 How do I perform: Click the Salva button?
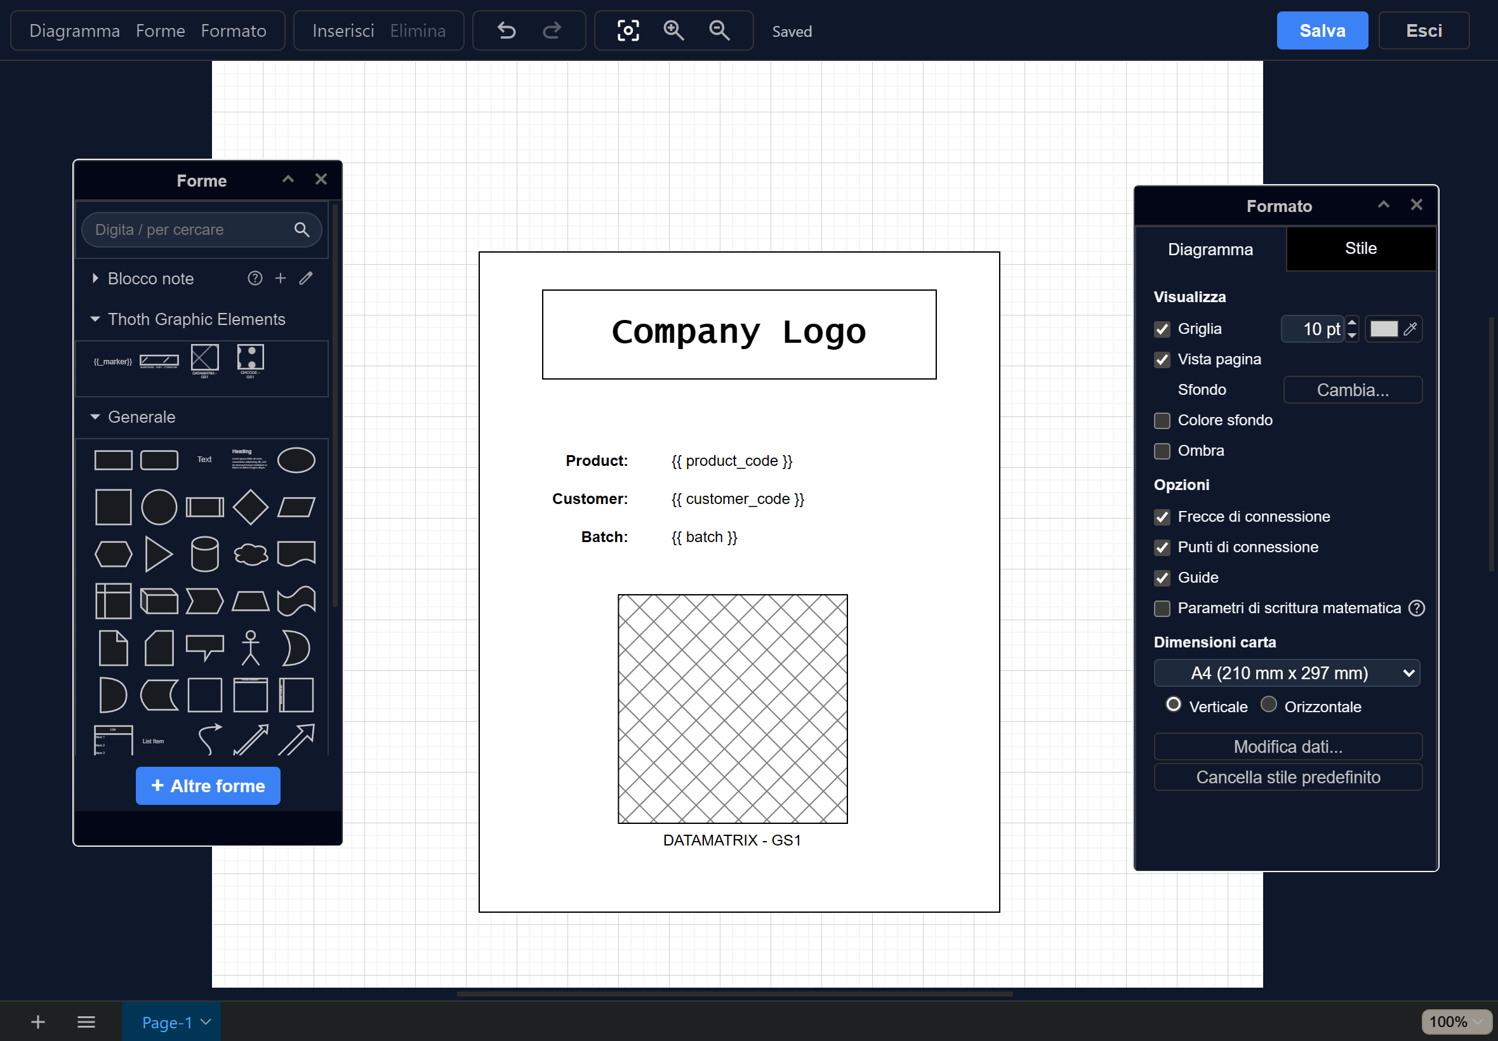(1322, 30)
